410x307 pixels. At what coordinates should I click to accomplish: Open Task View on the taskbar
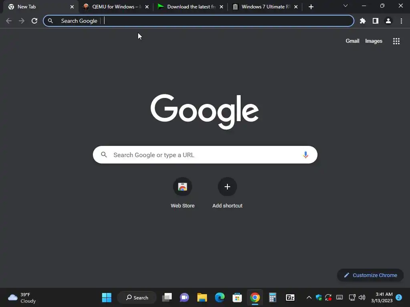pyautogui.click(x=167, y=297)
